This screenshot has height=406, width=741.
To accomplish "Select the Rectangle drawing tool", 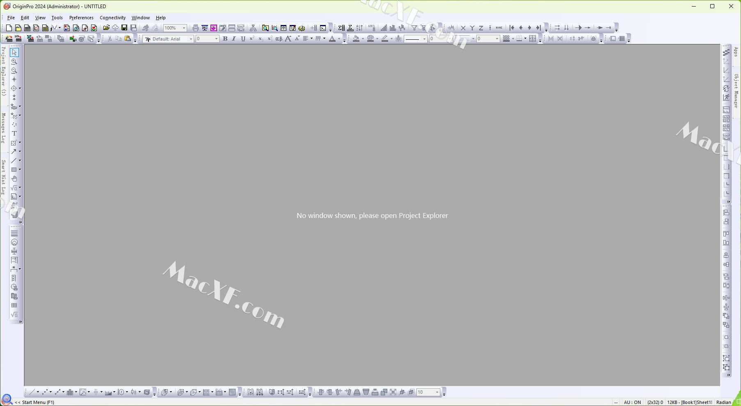I will click(14, 170).
